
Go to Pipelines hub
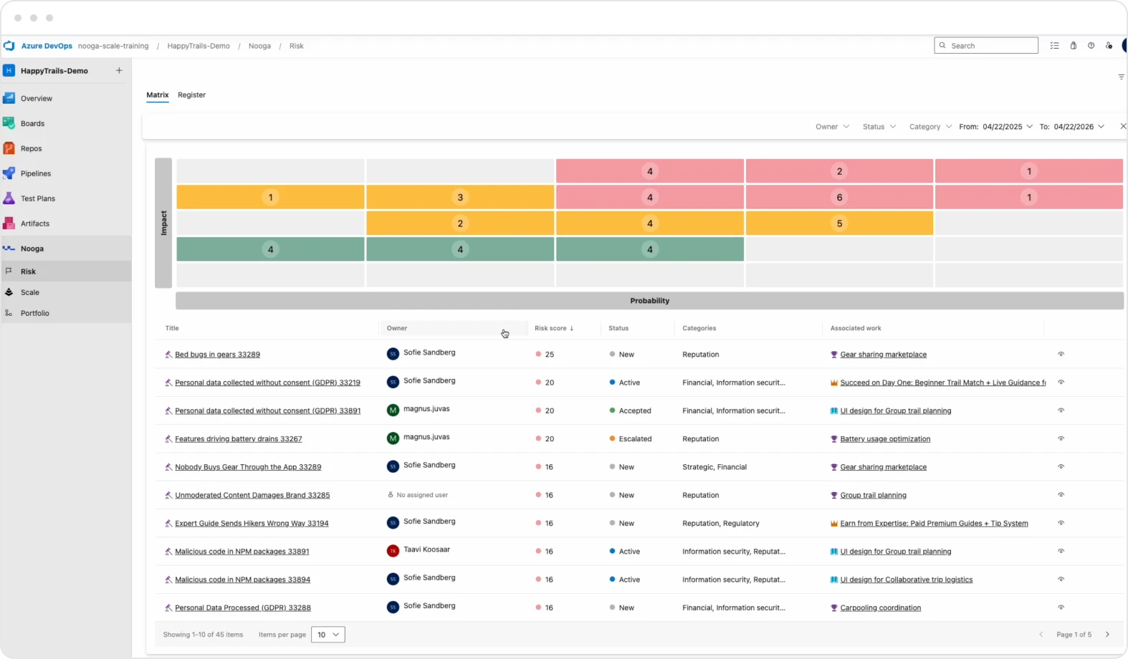pos(35,173)
